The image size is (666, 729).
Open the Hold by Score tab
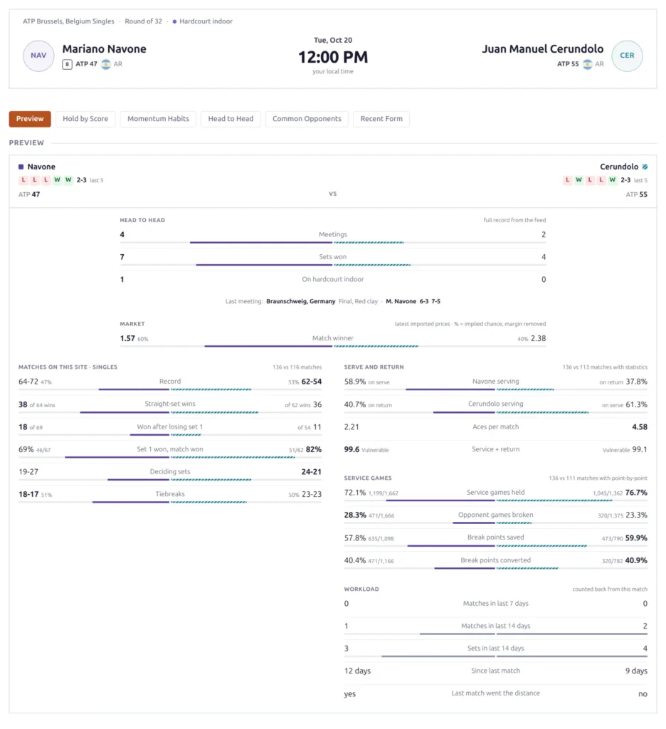tap(85, 119)
